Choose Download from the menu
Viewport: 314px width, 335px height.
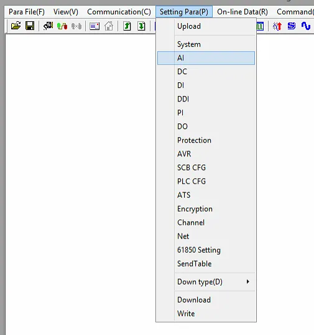click(x=206, y=300)
